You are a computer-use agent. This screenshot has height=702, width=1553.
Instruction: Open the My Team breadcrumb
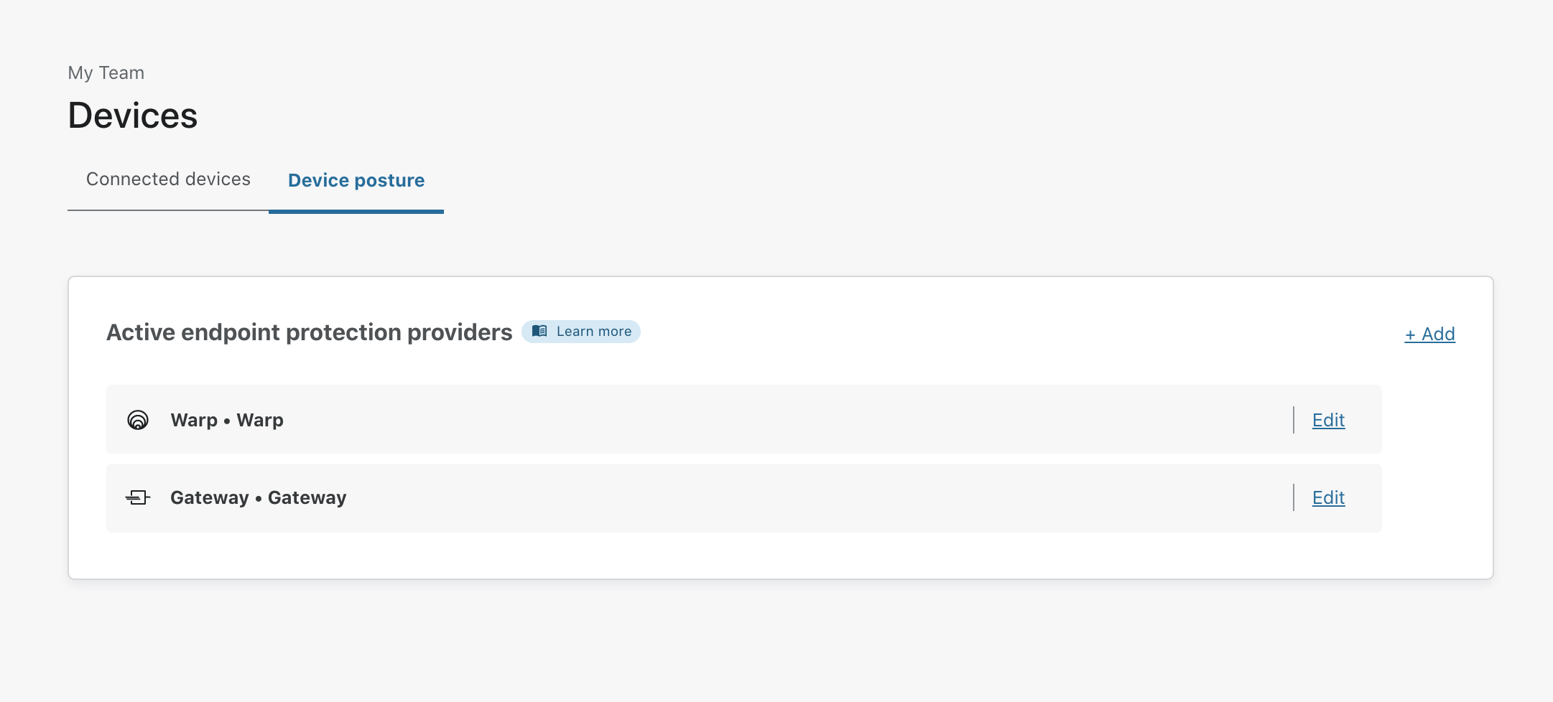(x=106, y=72)
